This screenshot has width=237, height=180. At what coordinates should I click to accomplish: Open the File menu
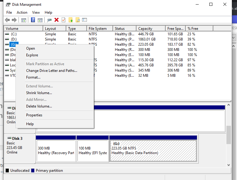9,12
